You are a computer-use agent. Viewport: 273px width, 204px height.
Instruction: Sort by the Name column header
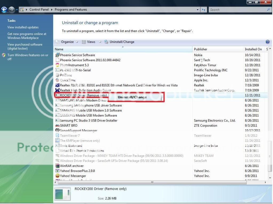pyautogui.click(x=123, y=49)
